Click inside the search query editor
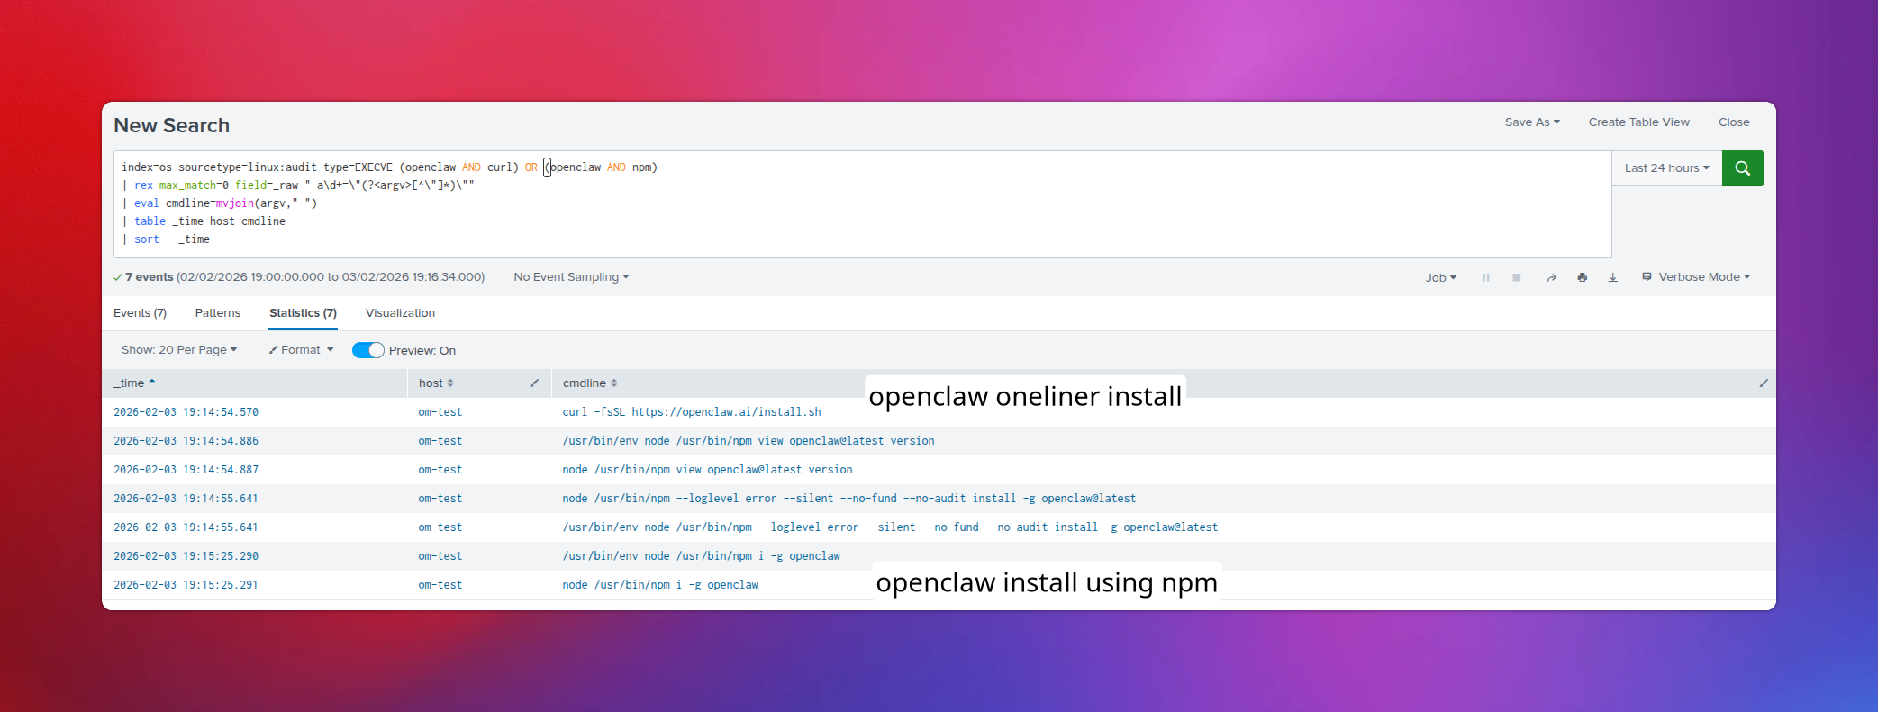This screenshot has height=712, width=1878. pyautogui.click(x=862, y=204)
